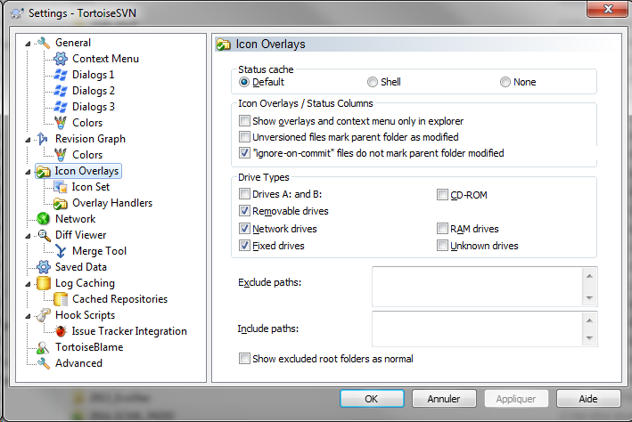Screen dimensions: 632x422
Task: Collapse the Hook Scripts tree node
Action: tap(29, 315)
